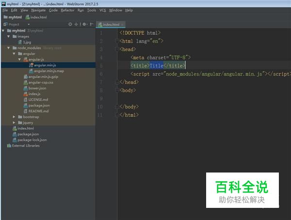
Task: Select root package.json below index.html
Action: pyautogui.click(x=26, y=134)
